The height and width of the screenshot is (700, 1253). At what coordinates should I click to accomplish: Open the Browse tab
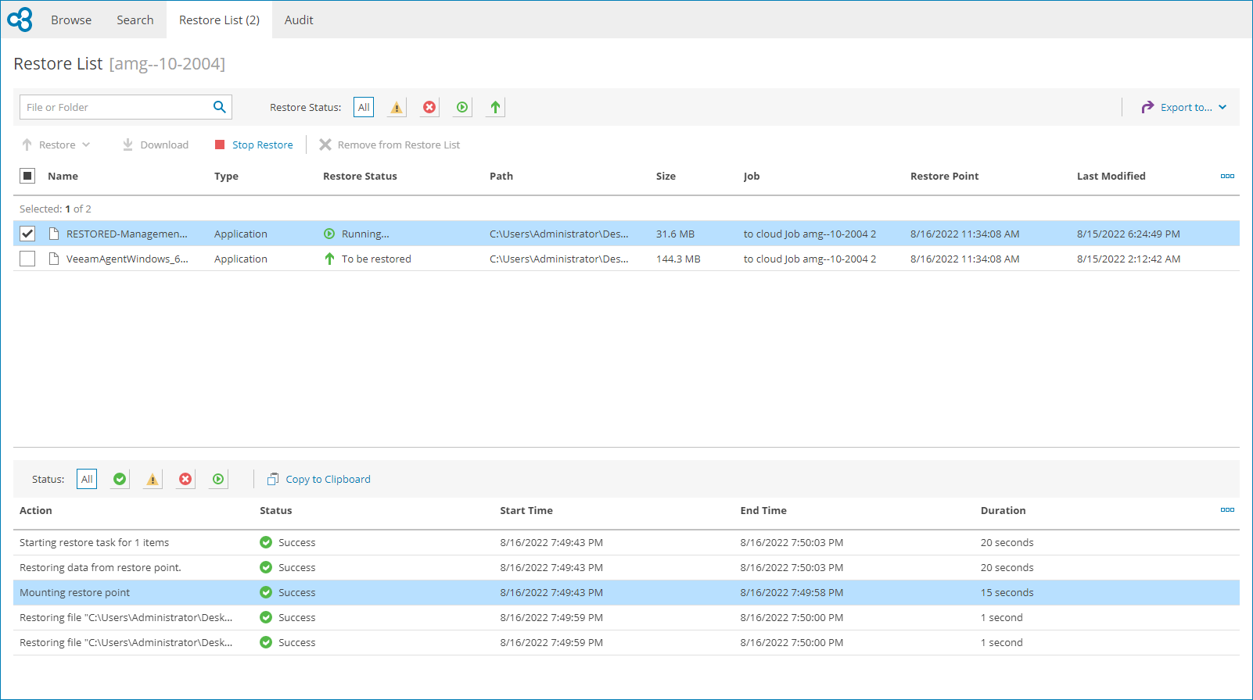click(71, 20)
